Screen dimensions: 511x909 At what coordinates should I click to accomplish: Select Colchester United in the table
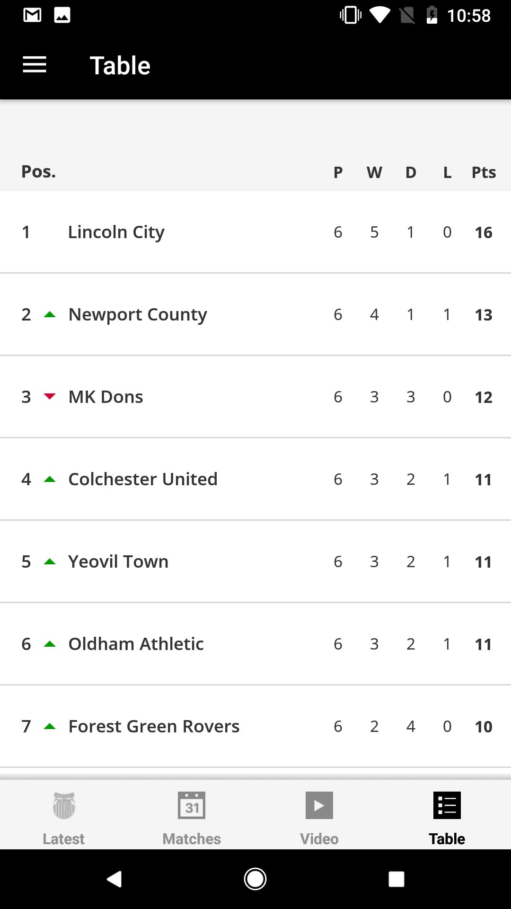[143, 479]
